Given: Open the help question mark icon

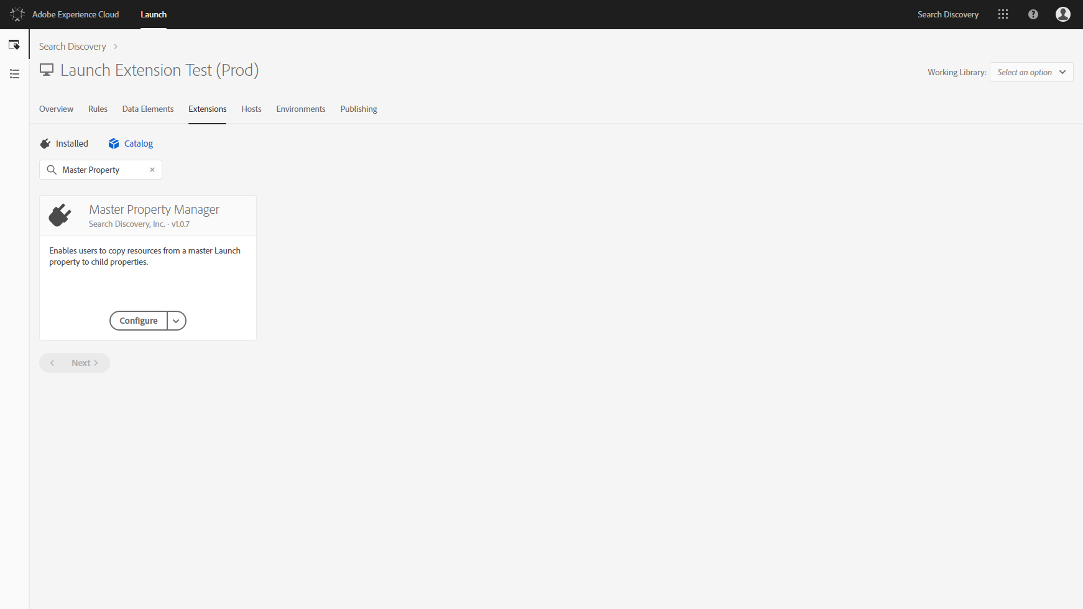Looking at the screenshot, I should [1033, 14].
